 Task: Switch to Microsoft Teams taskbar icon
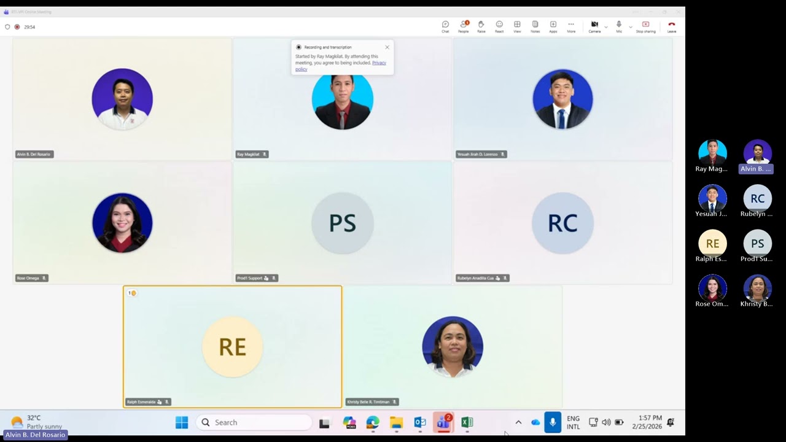coord(443,422)
